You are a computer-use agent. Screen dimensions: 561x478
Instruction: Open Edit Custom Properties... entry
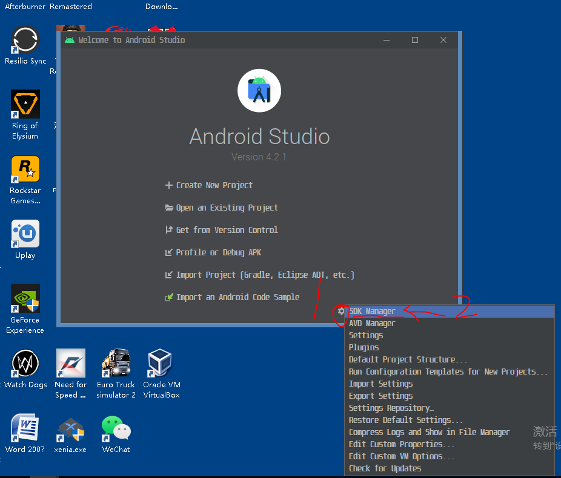click(x=450, y=445)
